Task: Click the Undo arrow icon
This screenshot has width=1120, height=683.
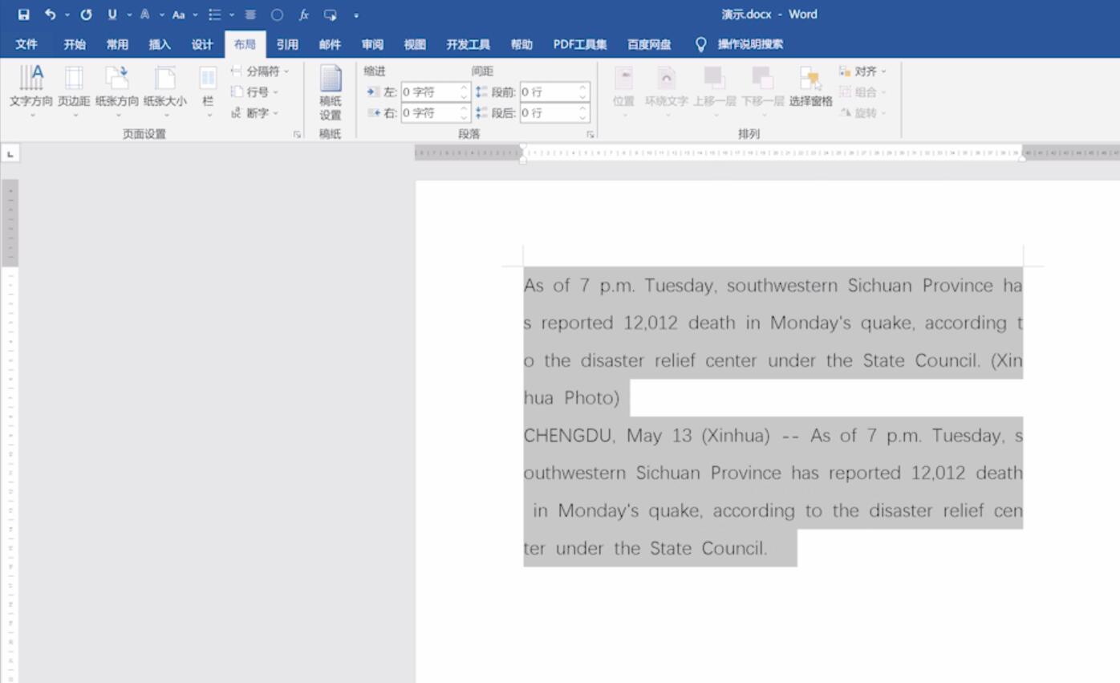Action: pos(51,14)
